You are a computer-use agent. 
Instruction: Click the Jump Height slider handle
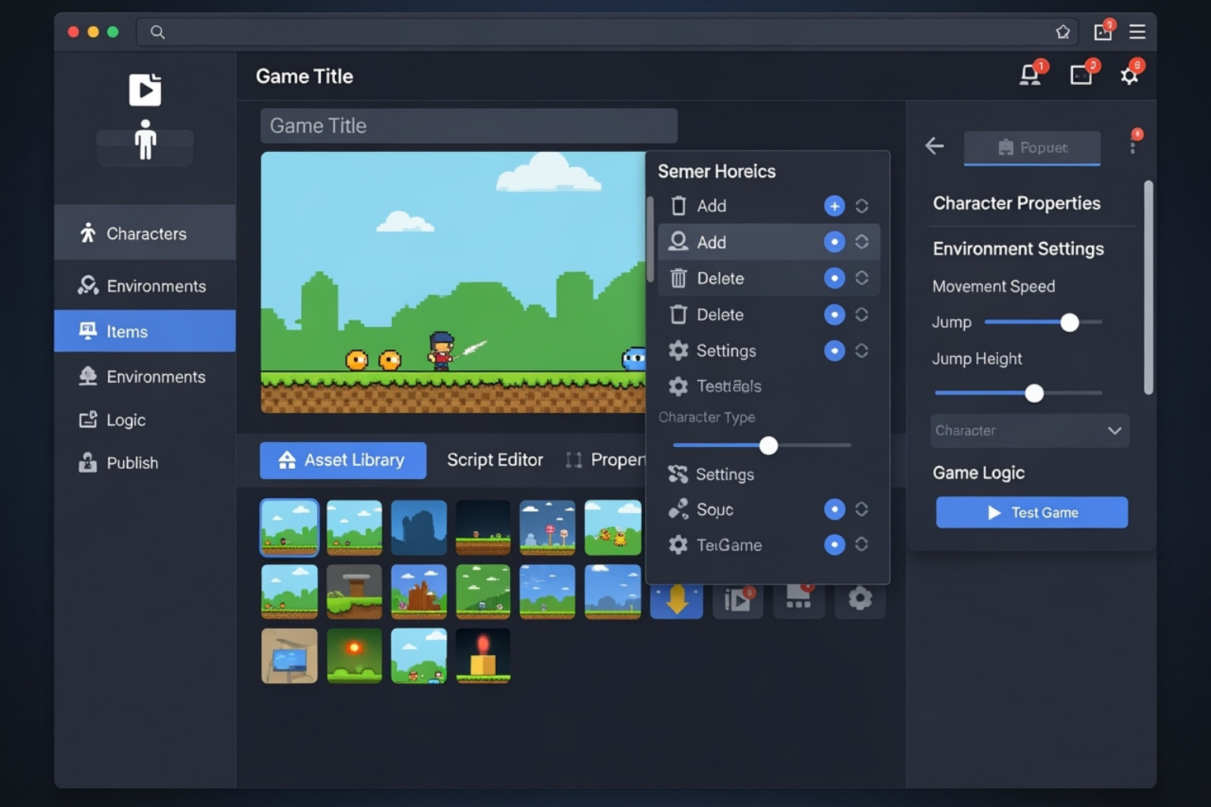[1034, 393]
